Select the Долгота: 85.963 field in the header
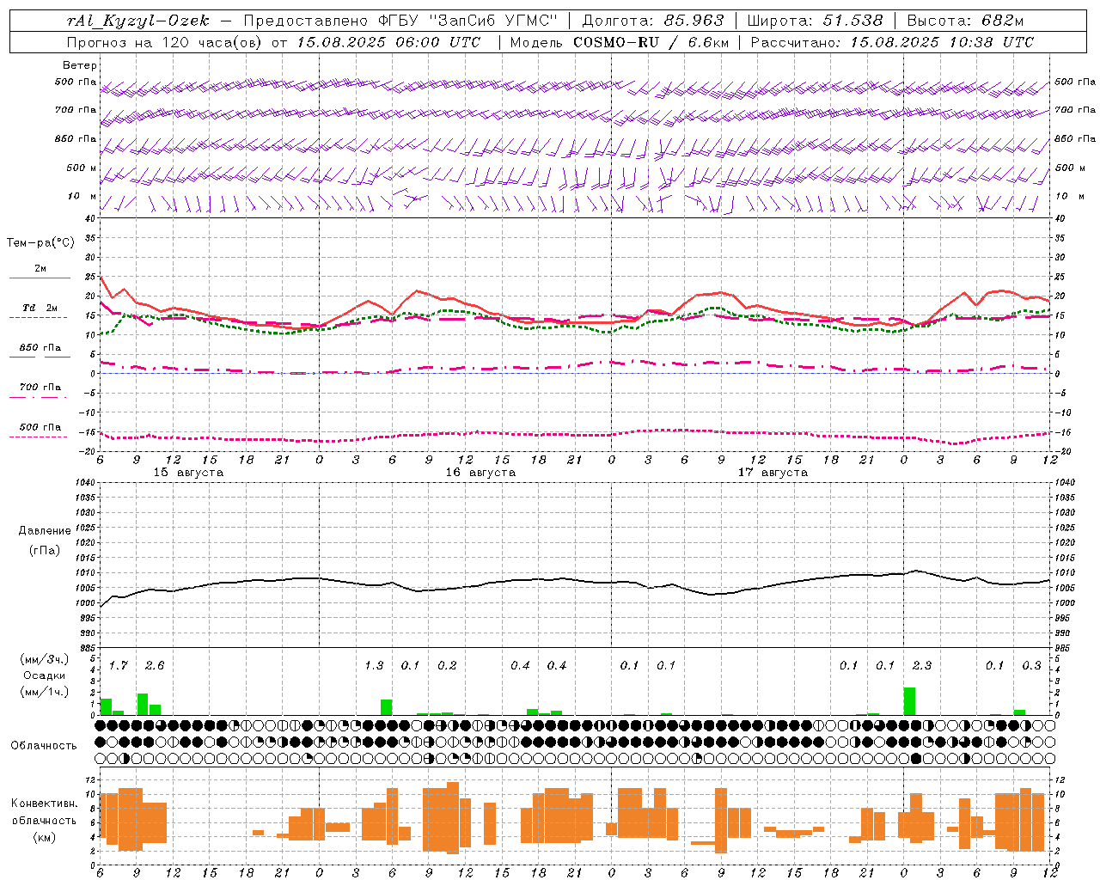Viewport: 1100px width, 880px height. coord(653,21)
